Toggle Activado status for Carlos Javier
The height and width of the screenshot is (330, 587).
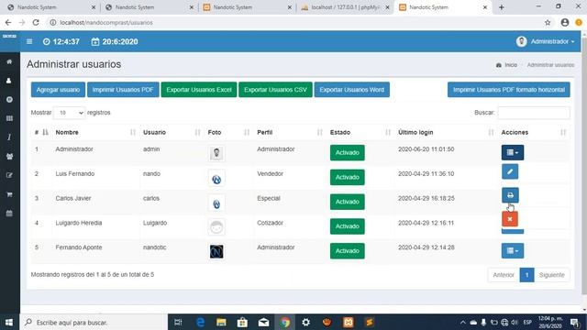[x=347, y=202]
